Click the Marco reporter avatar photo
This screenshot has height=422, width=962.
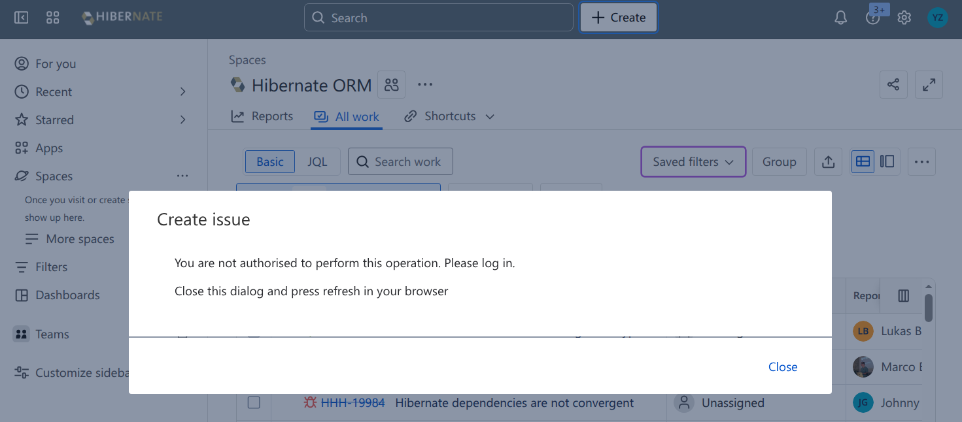coord(863,366)
